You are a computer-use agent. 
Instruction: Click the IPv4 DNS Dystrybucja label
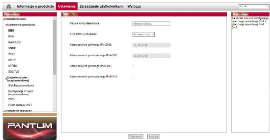83,34
